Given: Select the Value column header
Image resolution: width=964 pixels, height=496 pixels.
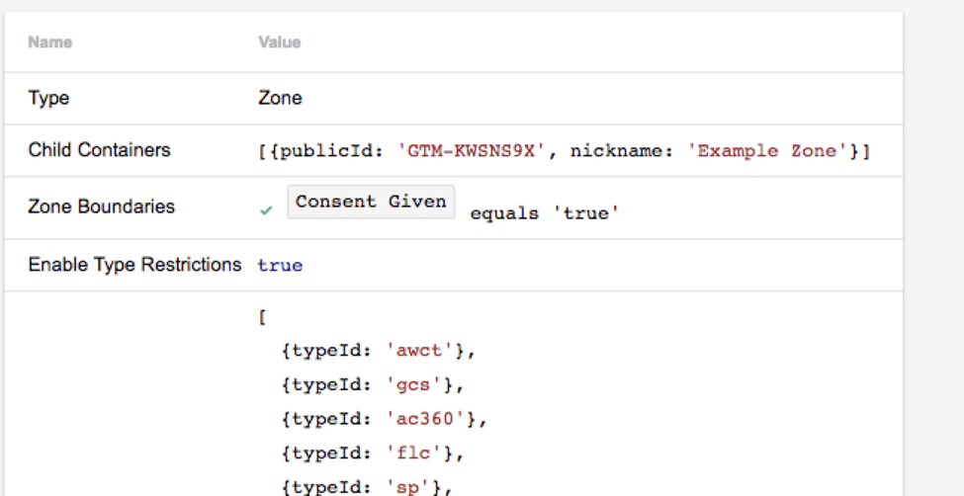Looking at the screenshot, I should point(279,42).
